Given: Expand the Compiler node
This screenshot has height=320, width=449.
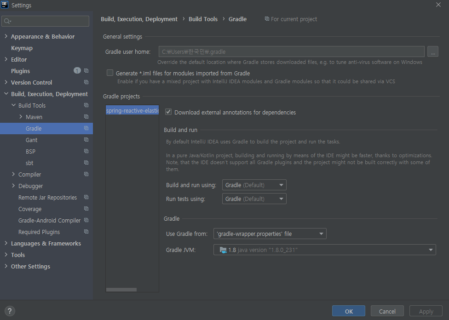Looking at the screenshot, I should [13, 174].
